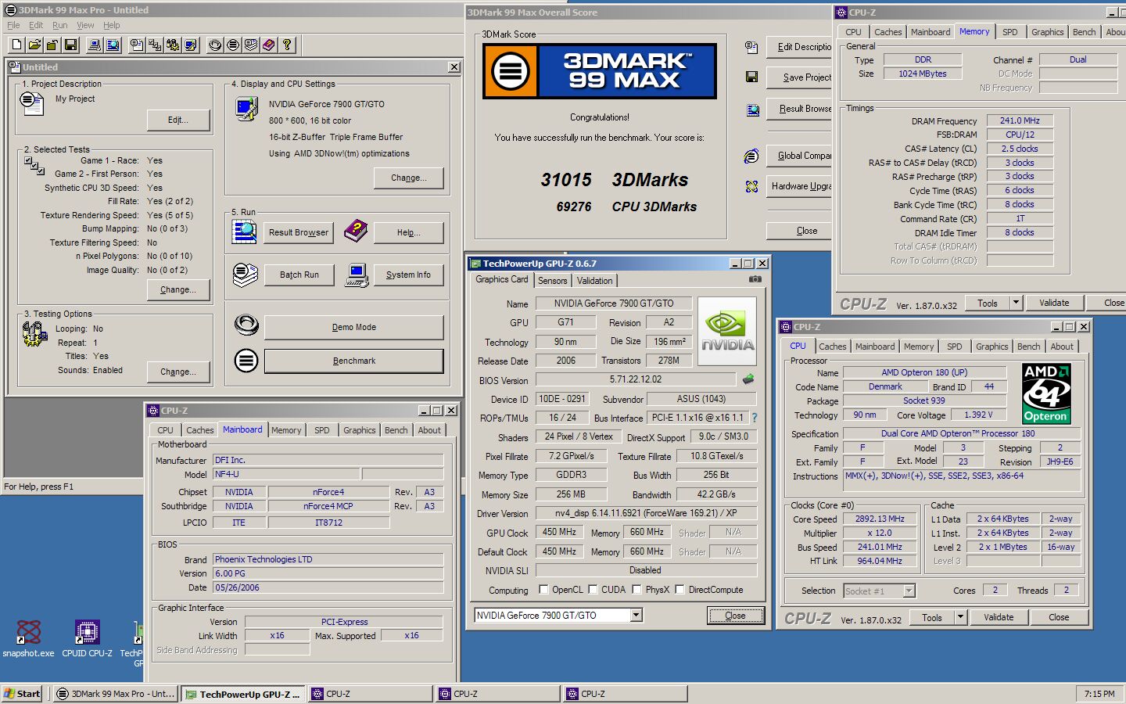The width and height of the screenshot is (1126, 704).
Task: Click the Batch Run stacked-pages toolbar icon
Action: (x=251, y=45)
